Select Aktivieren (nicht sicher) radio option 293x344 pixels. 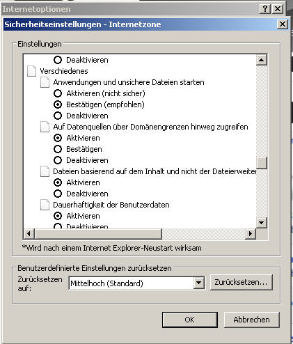(x=58, y=93)
